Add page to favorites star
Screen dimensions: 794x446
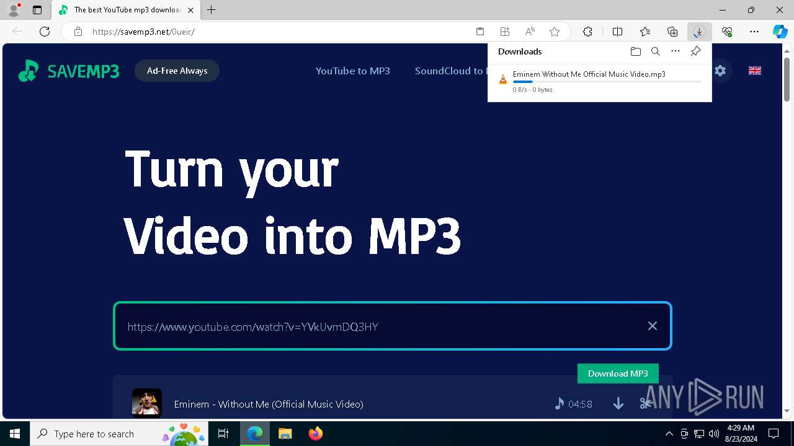click(555, 32)
